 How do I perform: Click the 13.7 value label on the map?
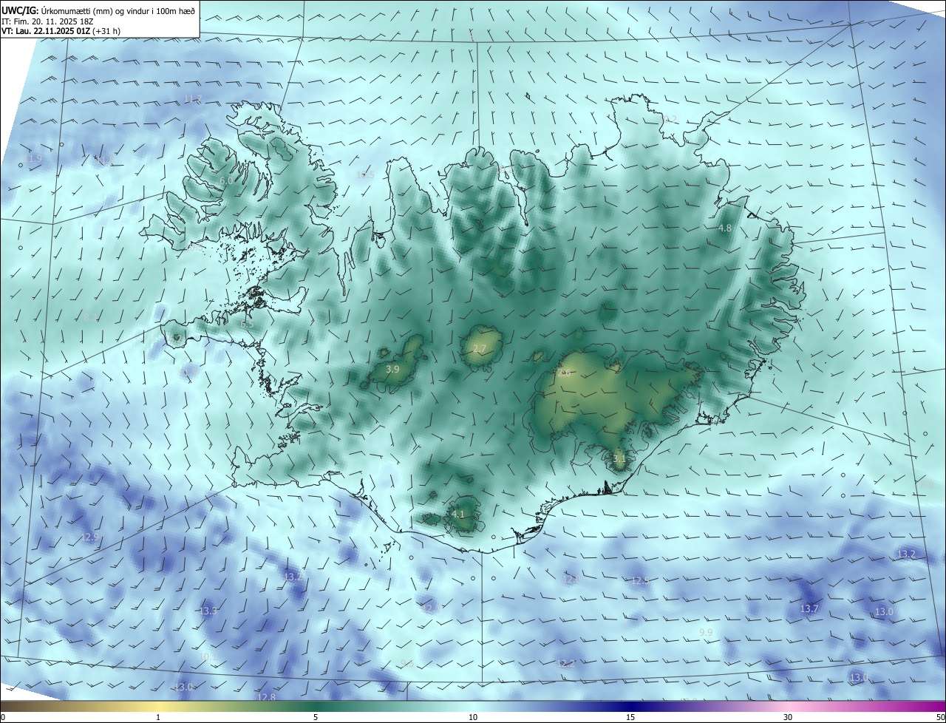pos(810,608)
